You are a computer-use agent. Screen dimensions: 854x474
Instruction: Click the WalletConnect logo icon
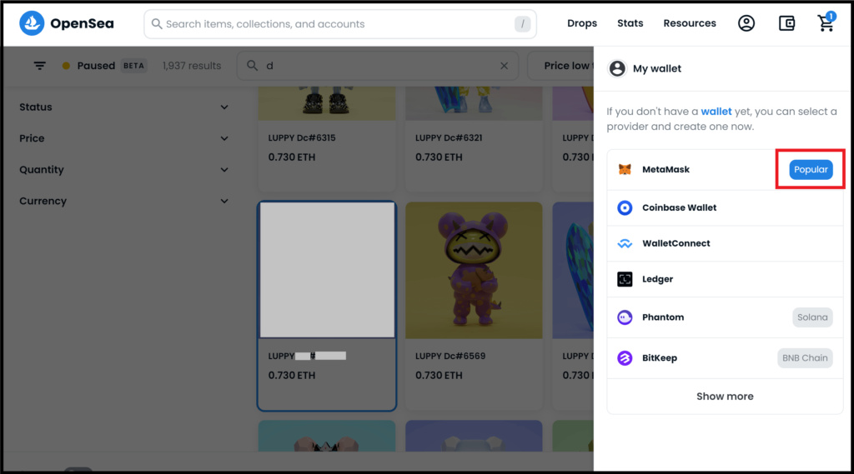(x=625, y=243)
